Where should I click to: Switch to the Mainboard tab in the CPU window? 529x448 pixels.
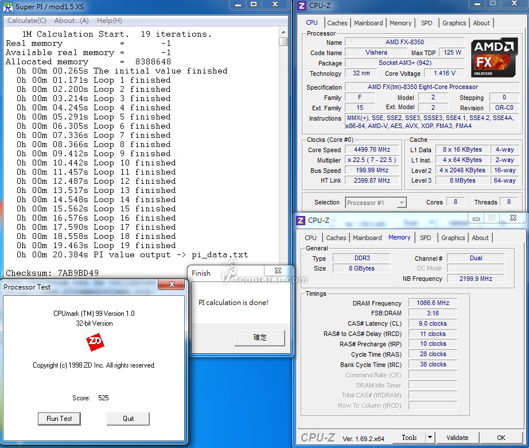(x=368, y=23)
